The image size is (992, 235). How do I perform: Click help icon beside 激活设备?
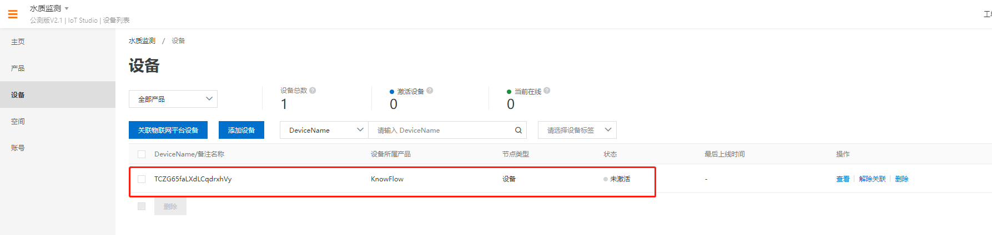point(430,91)
